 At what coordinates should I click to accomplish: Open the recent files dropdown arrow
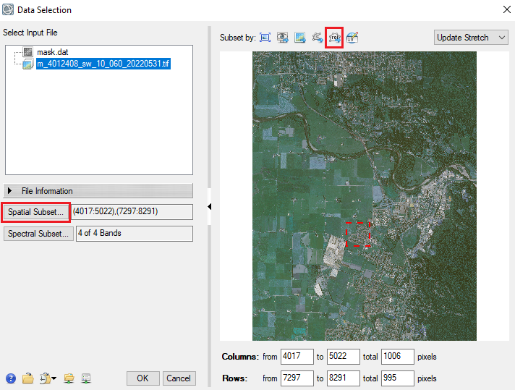pyautogui.click(x=54, y=379)
